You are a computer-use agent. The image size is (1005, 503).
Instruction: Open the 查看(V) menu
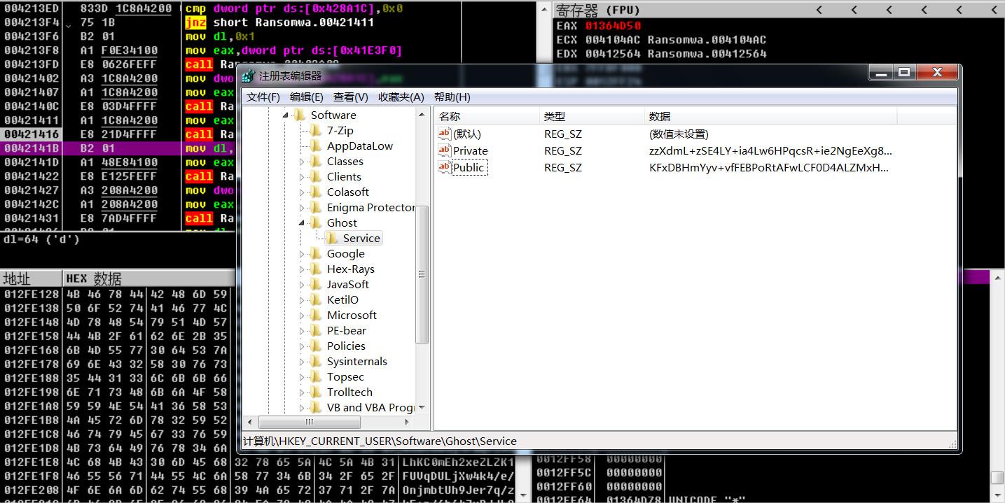click(x=350, y=97)
